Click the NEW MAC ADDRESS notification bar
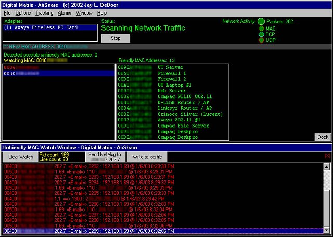This screenshot has height=237, width=333. click(166, 47)
